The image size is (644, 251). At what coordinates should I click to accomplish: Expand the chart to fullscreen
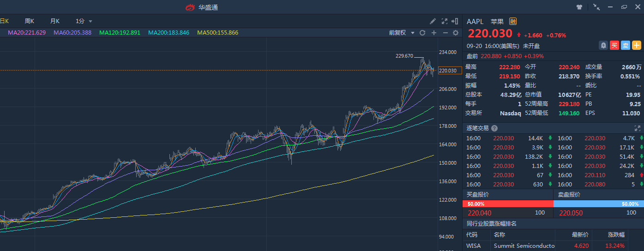[x=445, y=21]
